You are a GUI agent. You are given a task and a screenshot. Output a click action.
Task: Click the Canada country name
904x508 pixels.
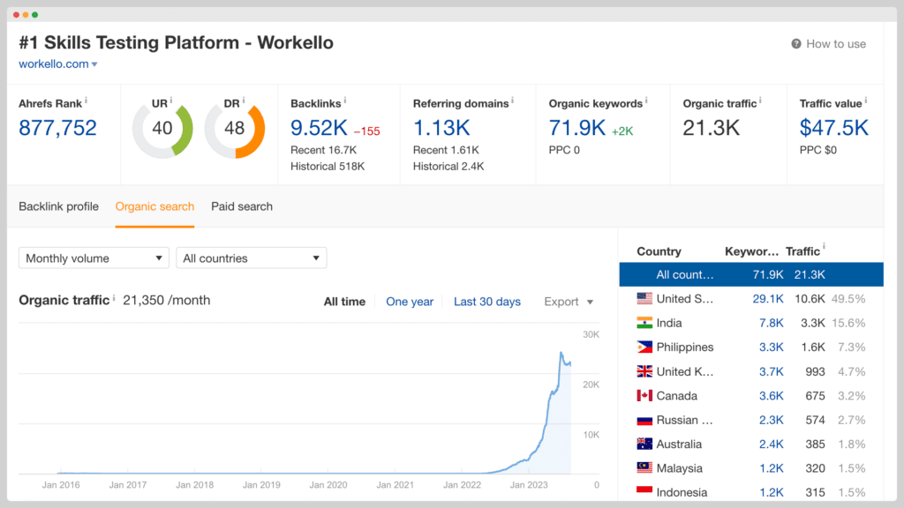click(x=677, y=396)
